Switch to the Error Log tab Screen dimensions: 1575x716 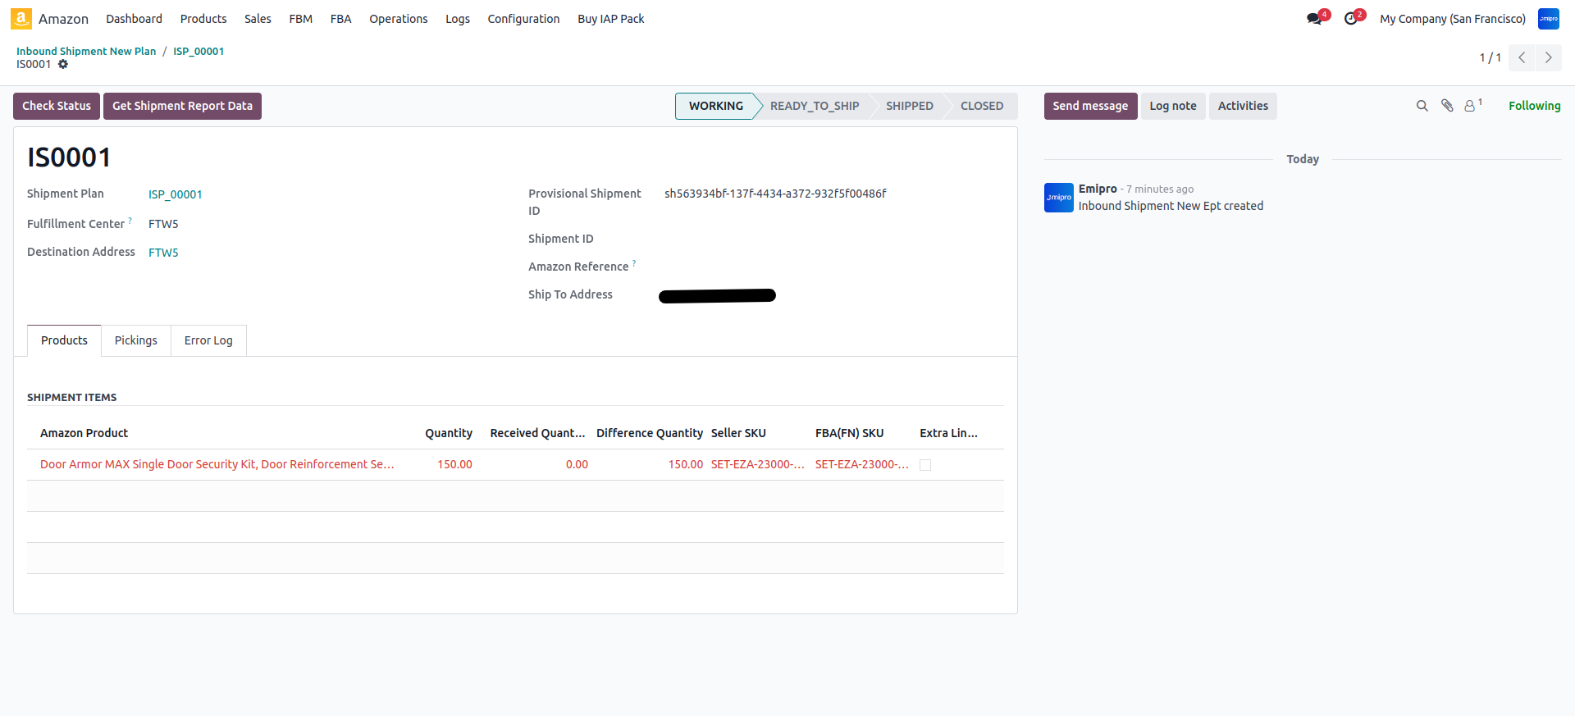click(208, 340)
